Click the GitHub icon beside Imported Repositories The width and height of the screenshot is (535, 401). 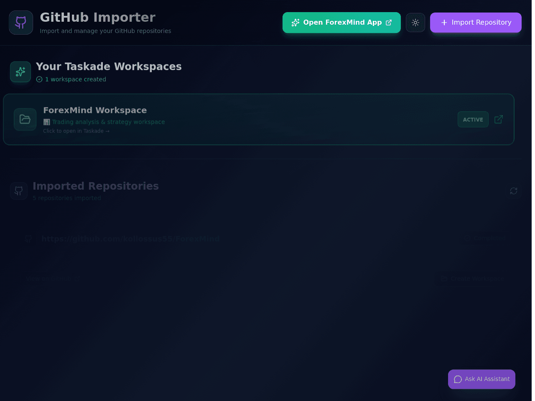(19, 191)
